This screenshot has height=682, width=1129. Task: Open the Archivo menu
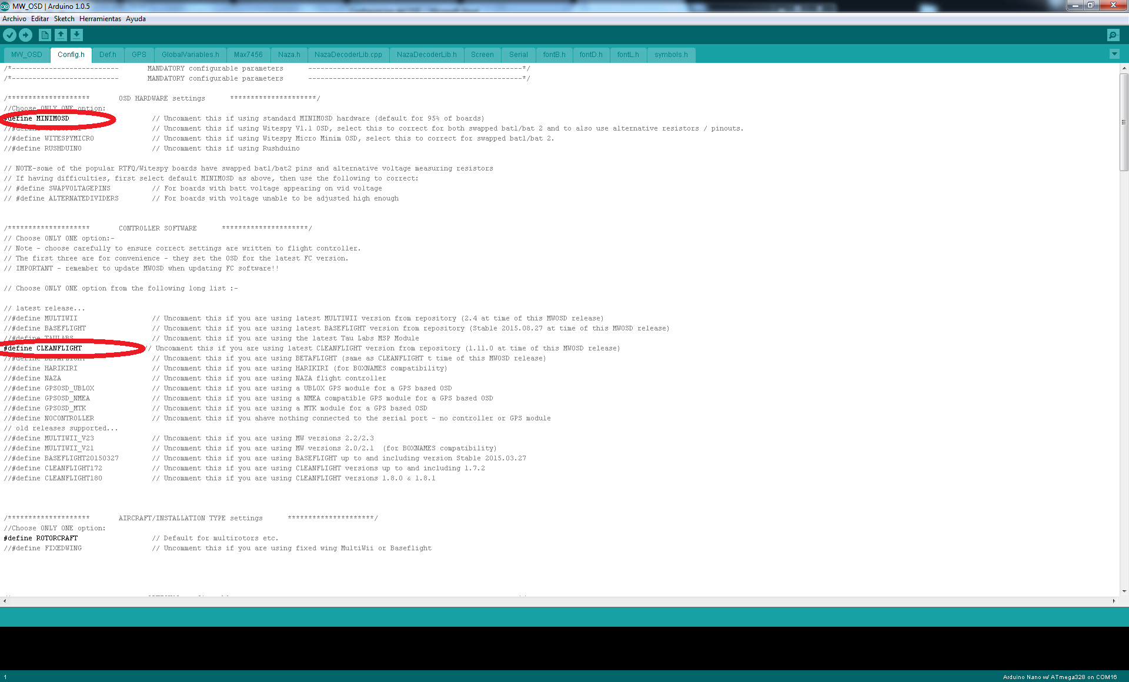pos(14,19)
